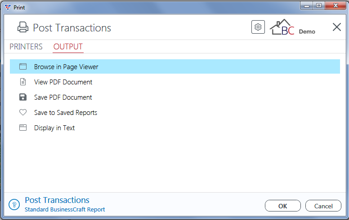Click the heart icon for Saved Reports

pos(23,112)
